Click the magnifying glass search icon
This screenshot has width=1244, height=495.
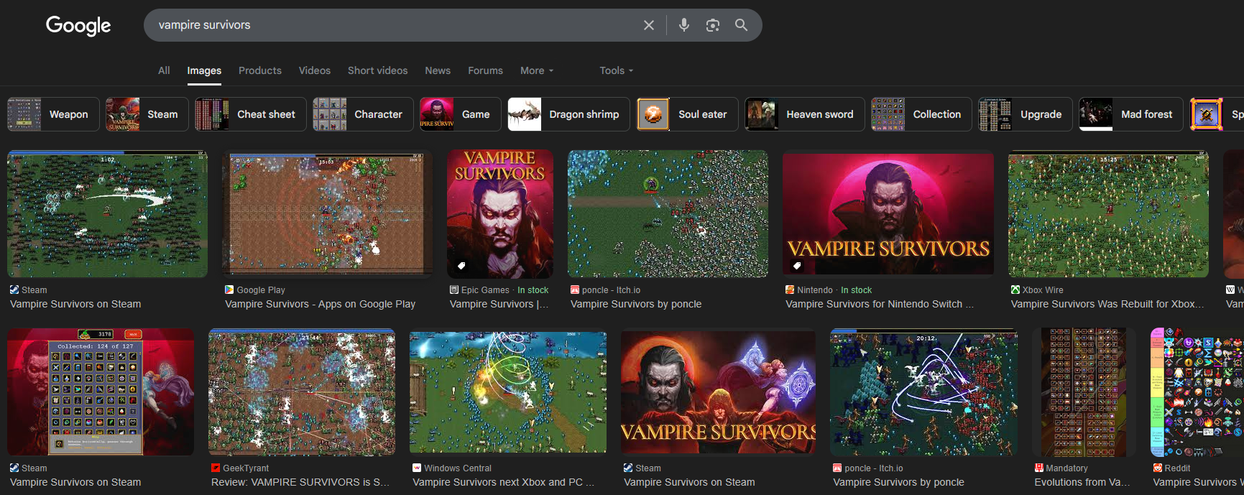[x=741, y=25]
